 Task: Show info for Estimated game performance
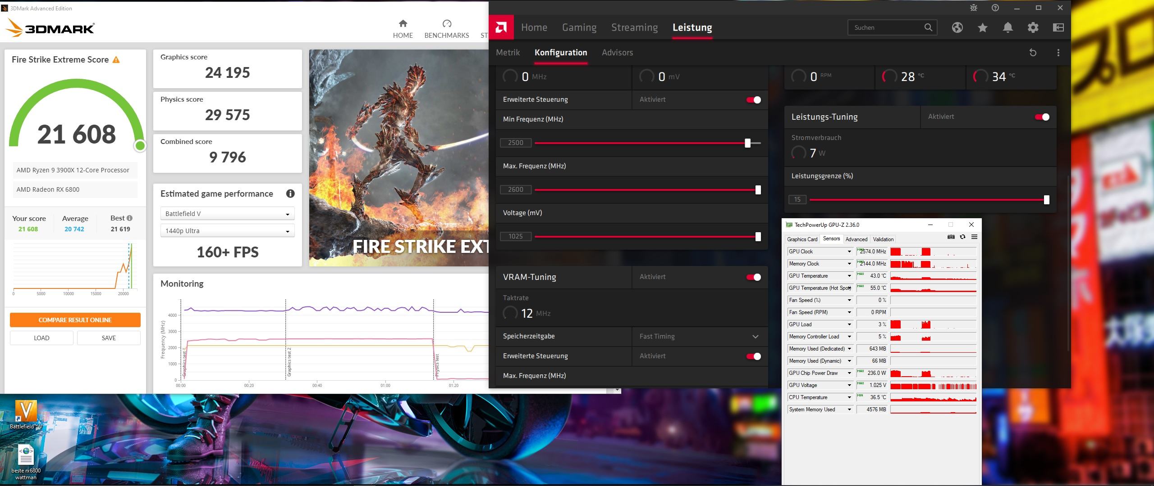[x=290, y=193]
